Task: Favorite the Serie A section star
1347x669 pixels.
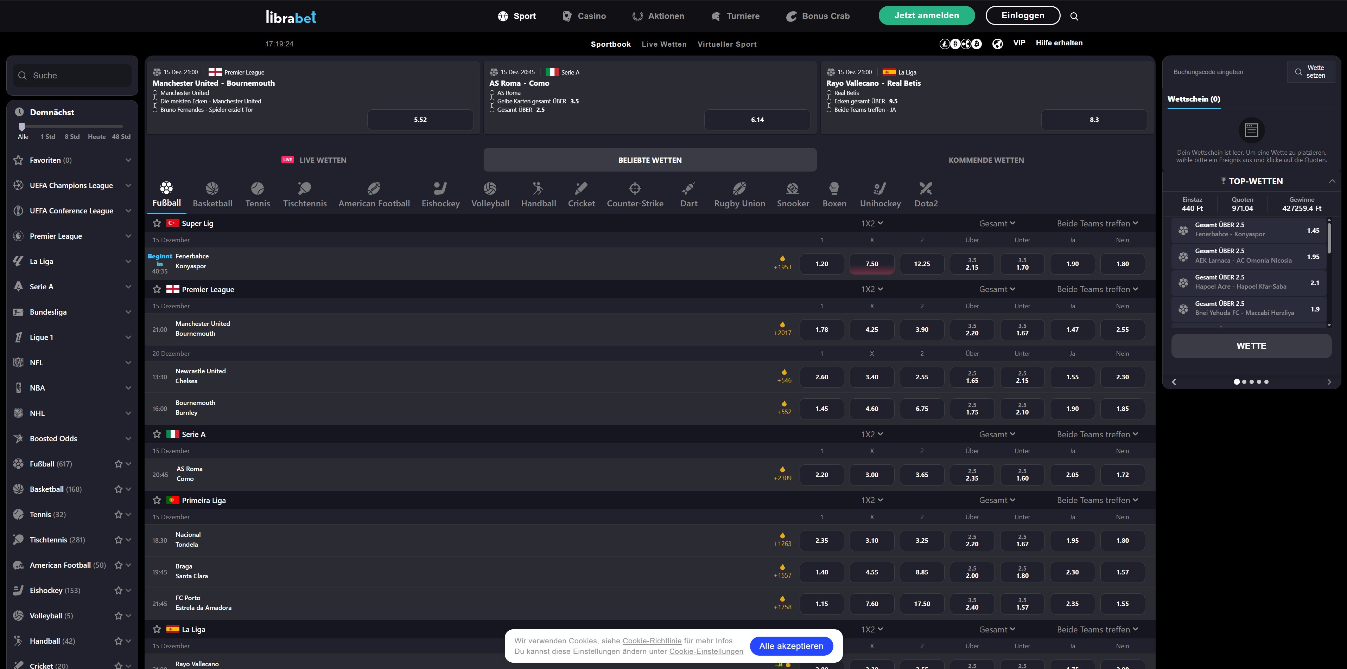Action: tap(157, 434)
